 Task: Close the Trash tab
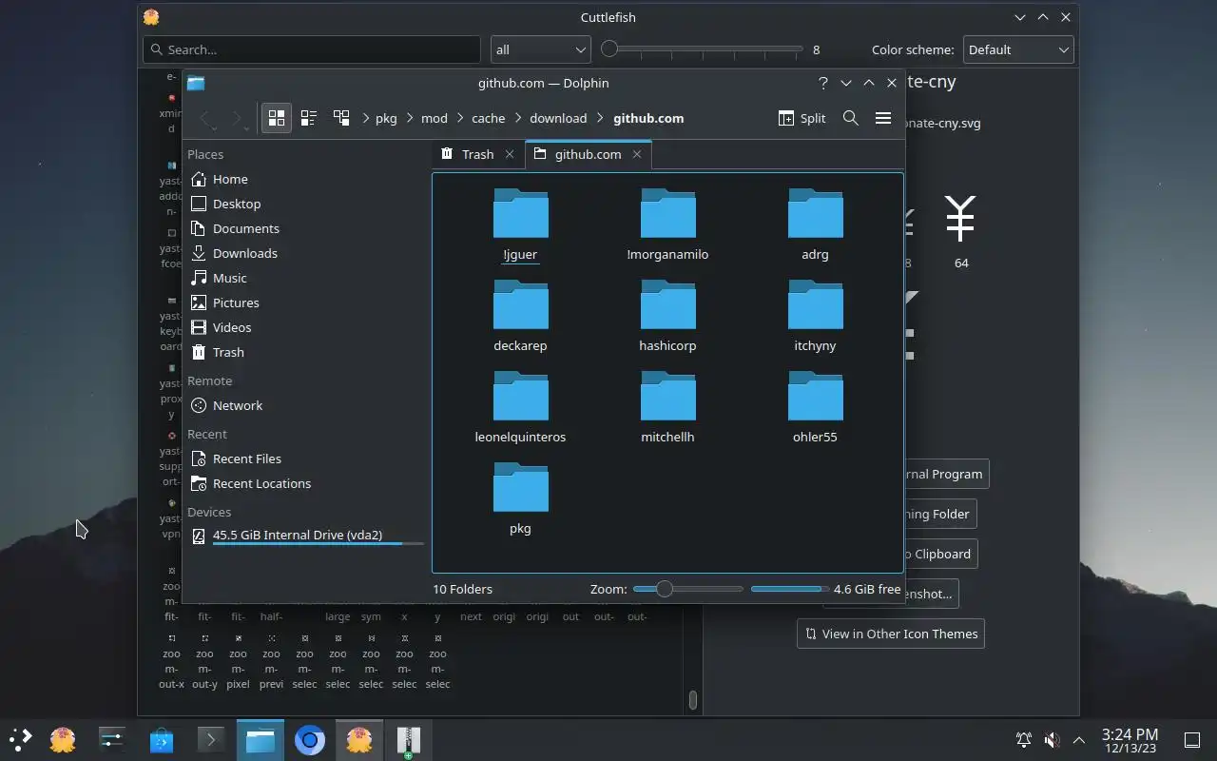(x=510, y=154)
